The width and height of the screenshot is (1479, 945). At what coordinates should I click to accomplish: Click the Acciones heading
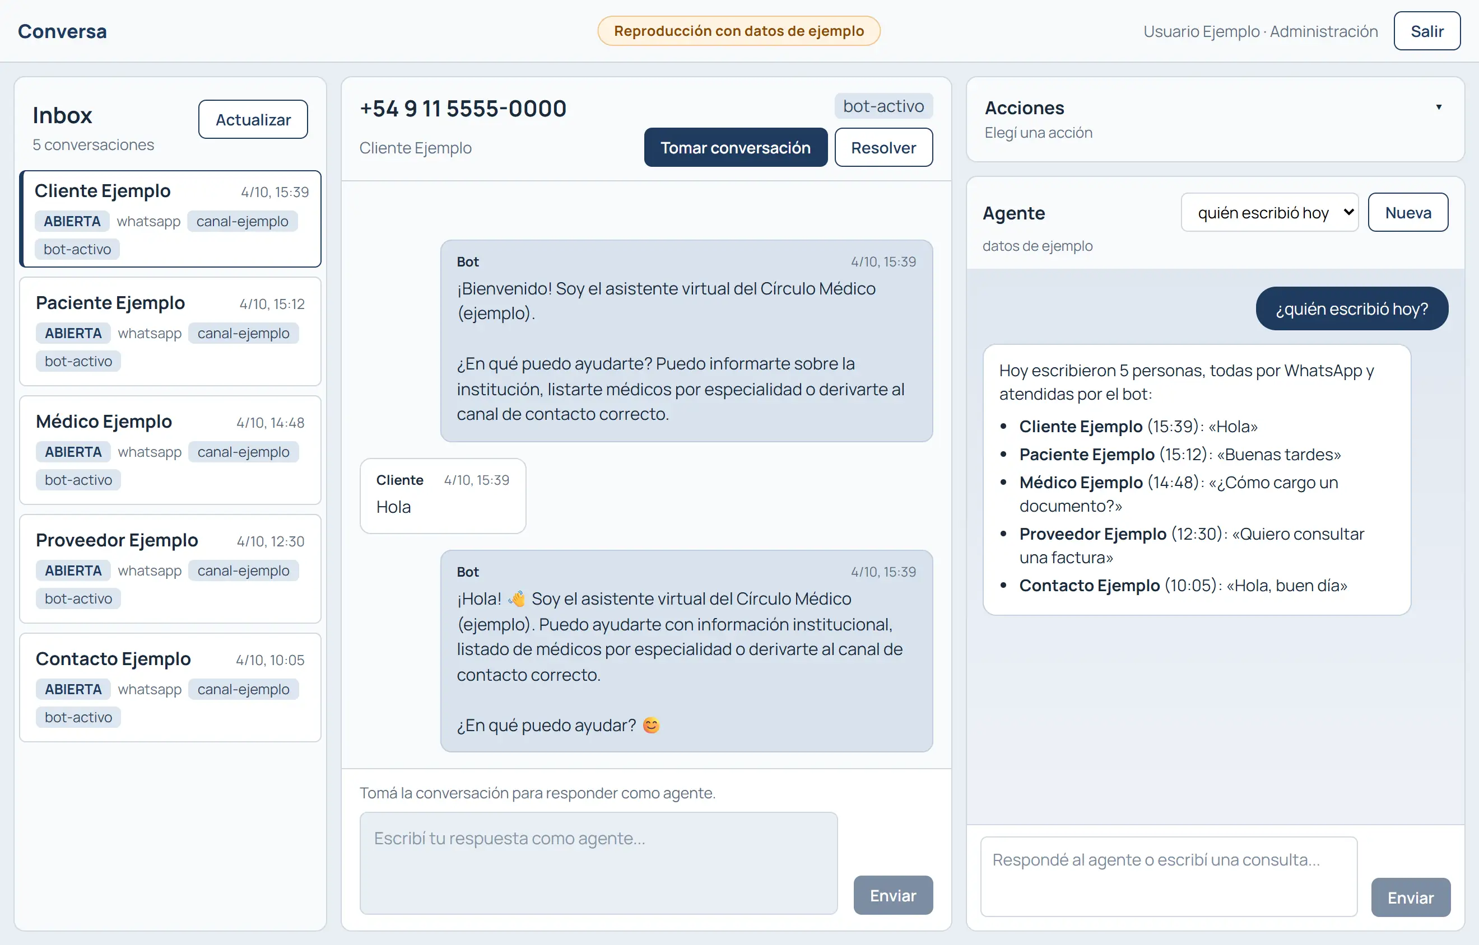point(1024,108)
